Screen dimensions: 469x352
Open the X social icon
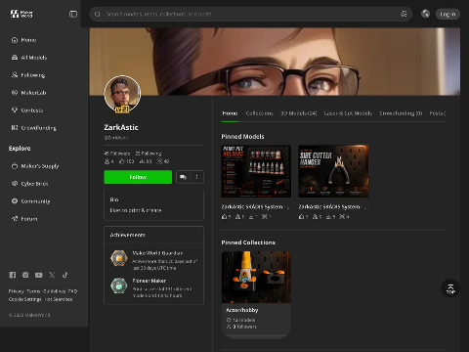click(x=52, y=275)
